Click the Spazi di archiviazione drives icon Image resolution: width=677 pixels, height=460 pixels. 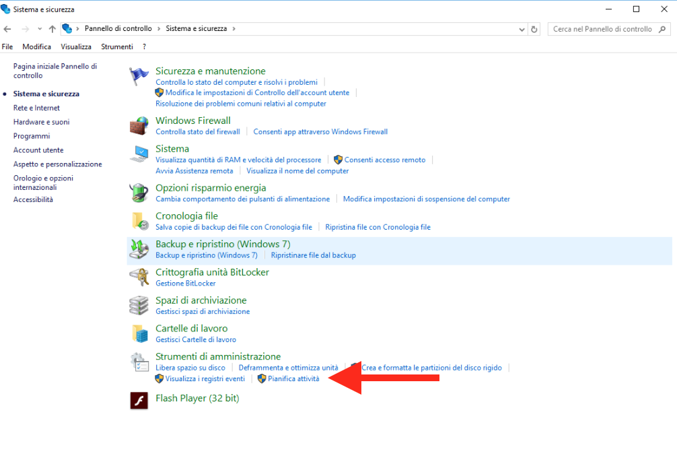(139, 305)
